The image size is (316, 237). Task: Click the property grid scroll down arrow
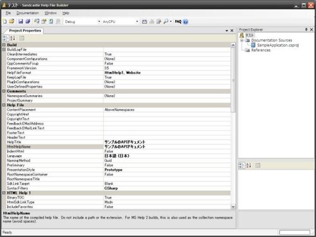[x=233, y=207]
